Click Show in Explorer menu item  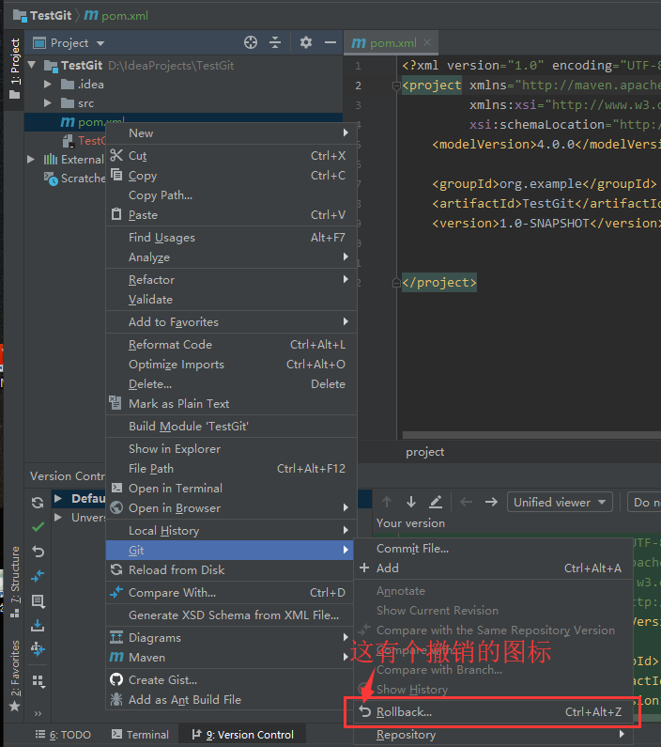coord(231,449)
